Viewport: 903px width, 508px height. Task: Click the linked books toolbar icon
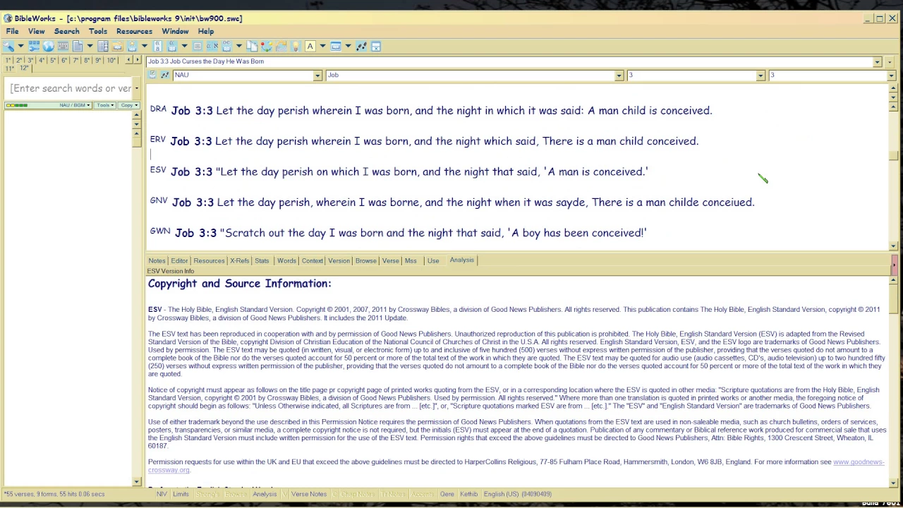point(226,46)
